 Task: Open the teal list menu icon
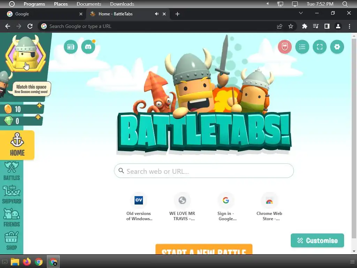click(x=302, y=47)
